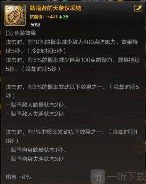Image resolution: width=146 pixels, height=184 pixels.
Task: Click the 一听下载 watermark logo icon
Action: click(x=98, y=176)
